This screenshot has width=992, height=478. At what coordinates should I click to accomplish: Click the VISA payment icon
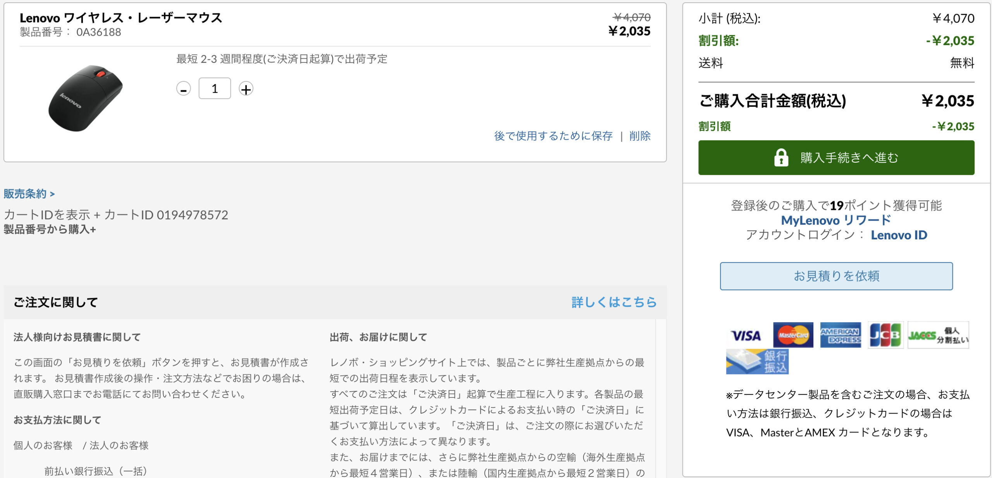746,335
